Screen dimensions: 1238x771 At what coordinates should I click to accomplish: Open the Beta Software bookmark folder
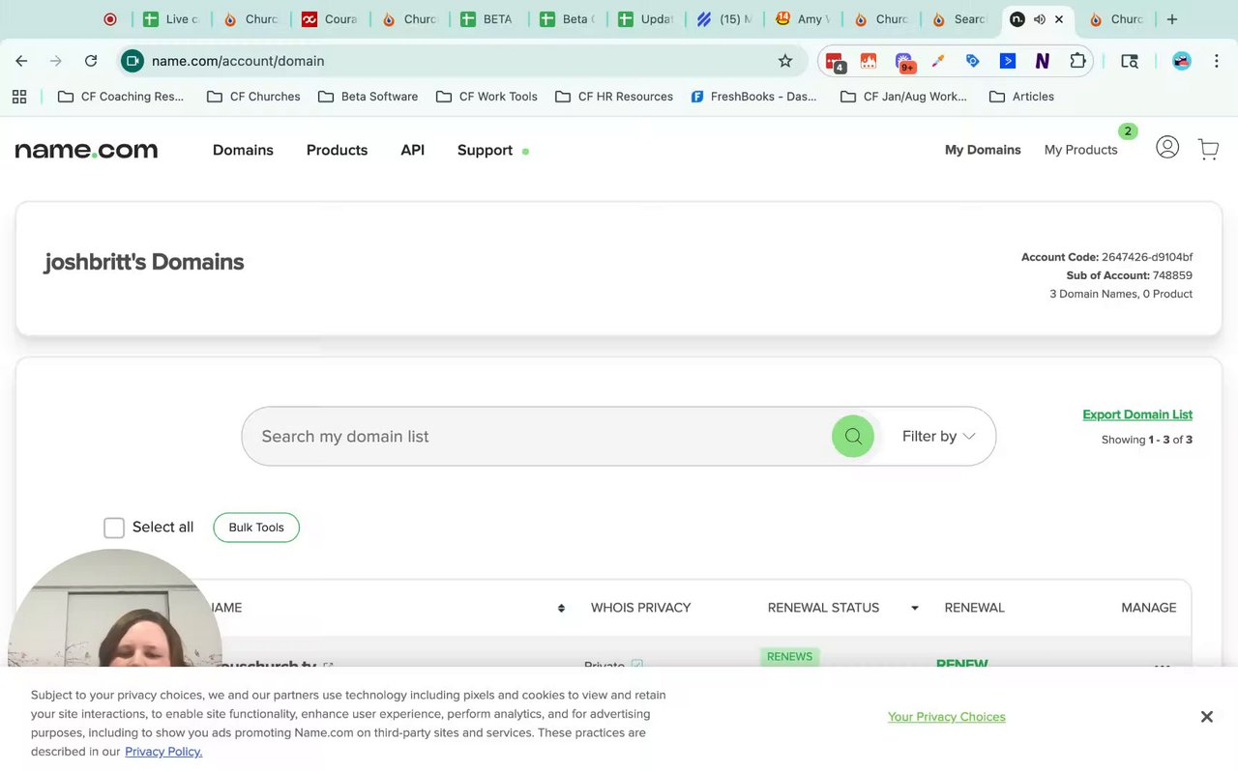pyautogui.click(x=368, y=97)
